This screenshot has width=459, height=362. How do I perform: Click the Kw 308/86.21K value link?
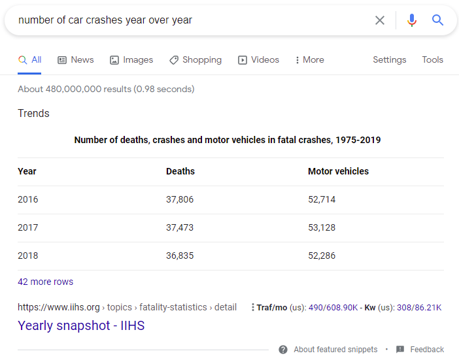[x=419, y=307]
